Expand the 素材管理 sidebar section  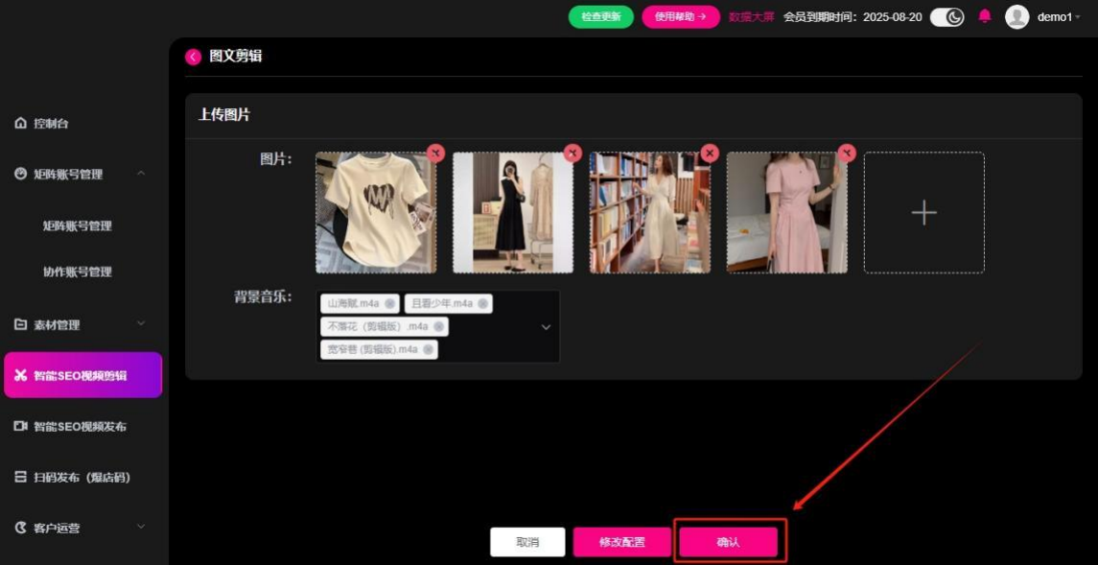pos(141,324)
